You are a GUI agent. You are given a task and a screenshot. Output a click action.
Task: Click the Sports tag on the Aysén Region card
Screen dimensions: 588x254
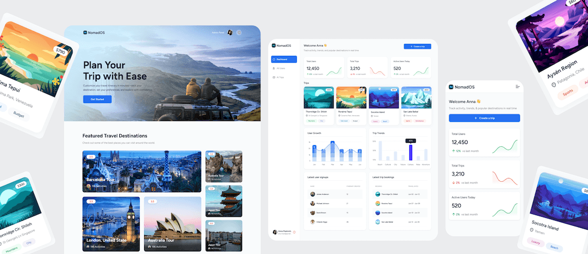click(568, 93)
